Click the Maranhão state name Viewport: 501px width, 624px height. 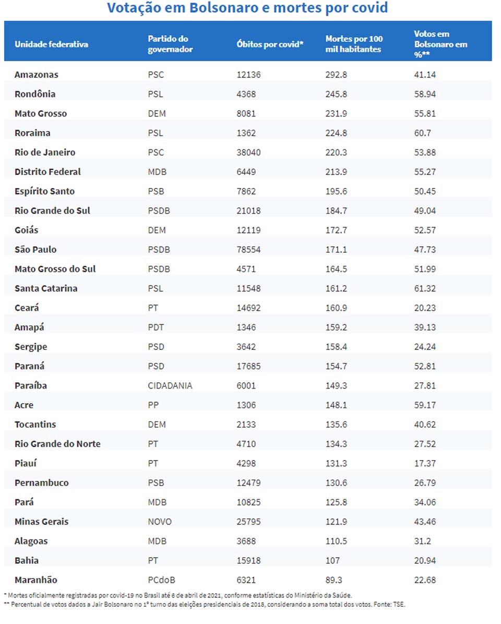coord(36,580)
